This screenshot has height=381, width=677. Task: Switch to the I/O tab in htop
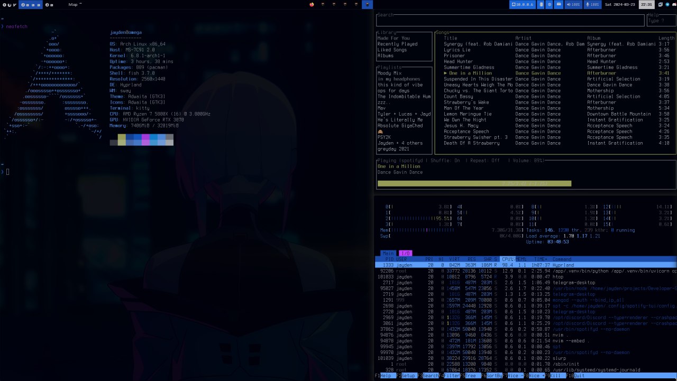(405, 253)
